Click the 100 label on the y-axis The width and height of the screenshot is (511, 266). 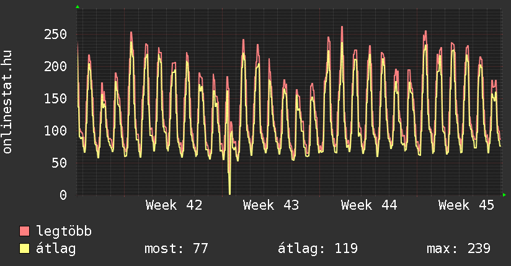click(56, 131)
